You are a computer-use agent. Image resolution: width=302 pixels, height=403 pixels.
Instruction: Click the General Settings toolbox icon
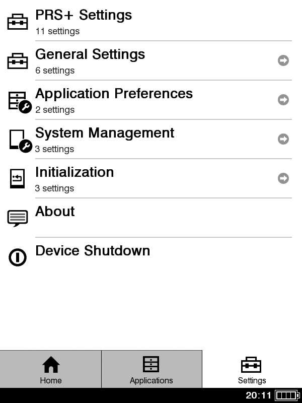18,61
